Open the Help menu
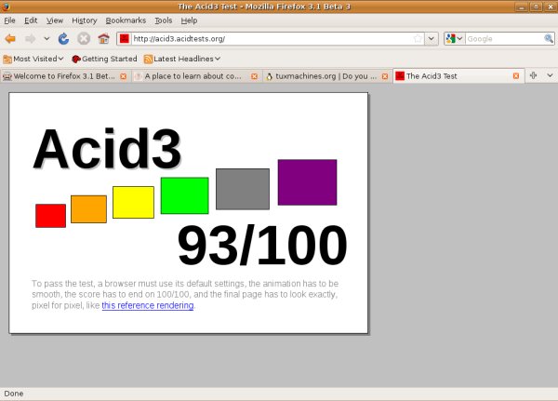This screenshot has width=558, height=401. click(189, 20)
